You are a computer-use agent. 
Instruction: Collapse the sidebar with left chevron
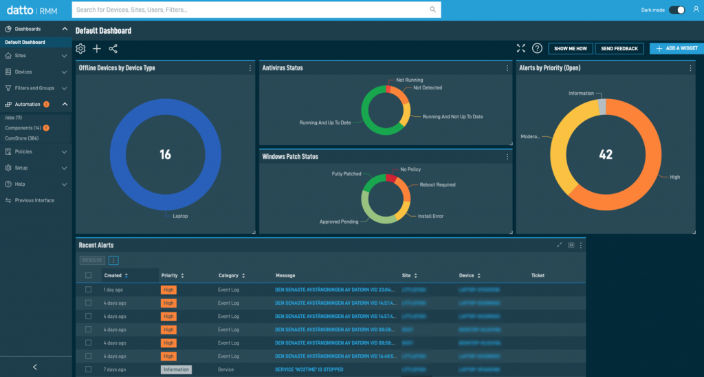point(35,367)
